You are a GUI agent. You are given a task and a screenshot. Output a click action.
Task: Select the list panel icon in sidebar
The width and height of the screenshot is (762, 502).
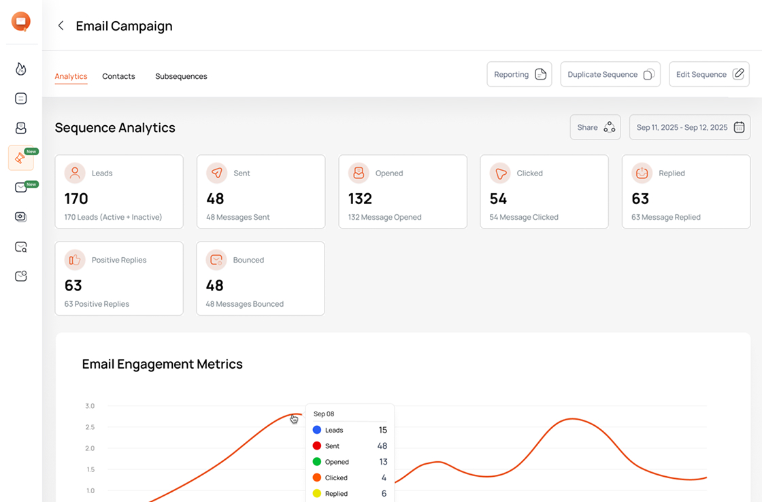point(20,98)
